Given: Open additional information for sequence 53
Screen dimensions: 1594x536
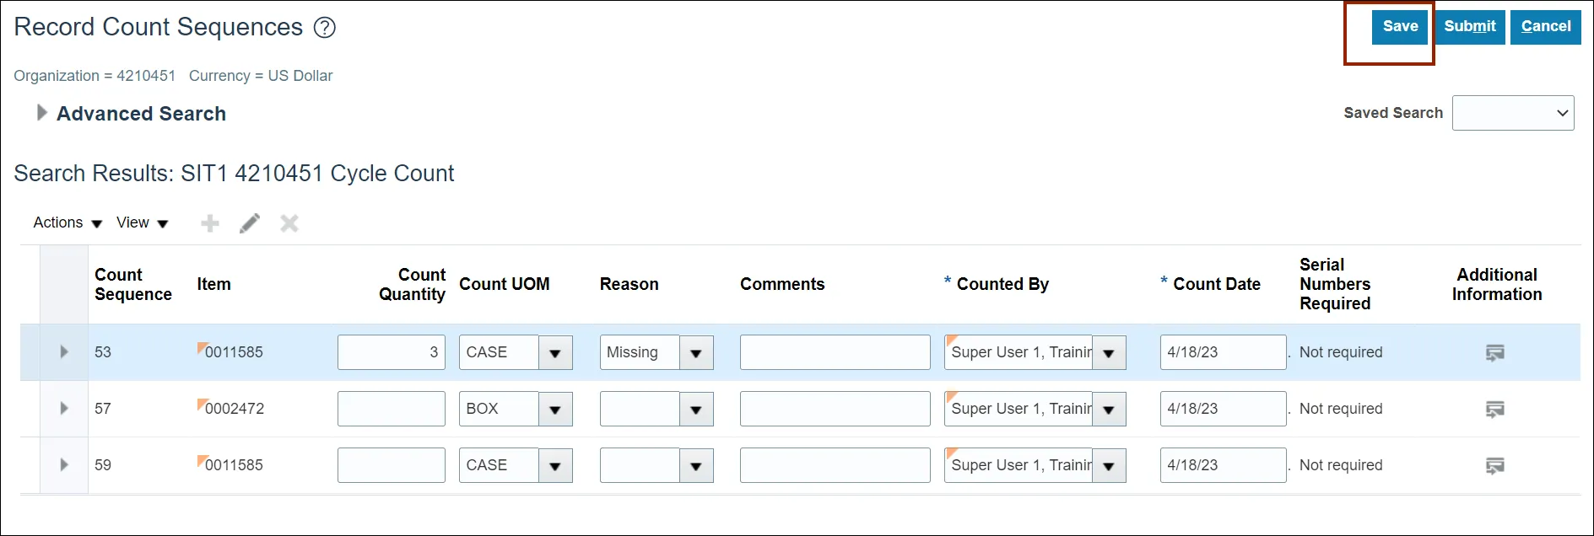Looking at the screenshot, I should click(x=1495, y=352).
